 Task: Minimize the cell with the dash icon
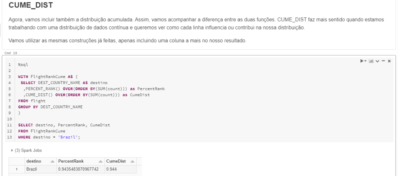click(x=383, y=61)
